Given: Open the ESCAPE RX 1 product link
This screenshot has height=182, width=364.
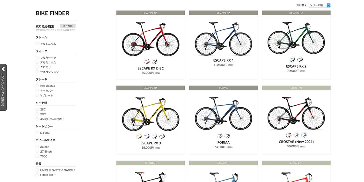Looking at the screenshot, I should [x=224, y=60].
